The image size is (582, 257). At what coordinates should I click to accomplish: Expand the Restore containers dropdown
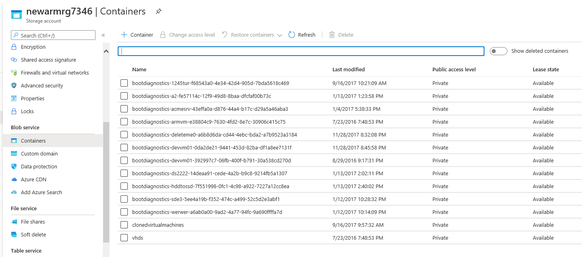tap(280, 35)
